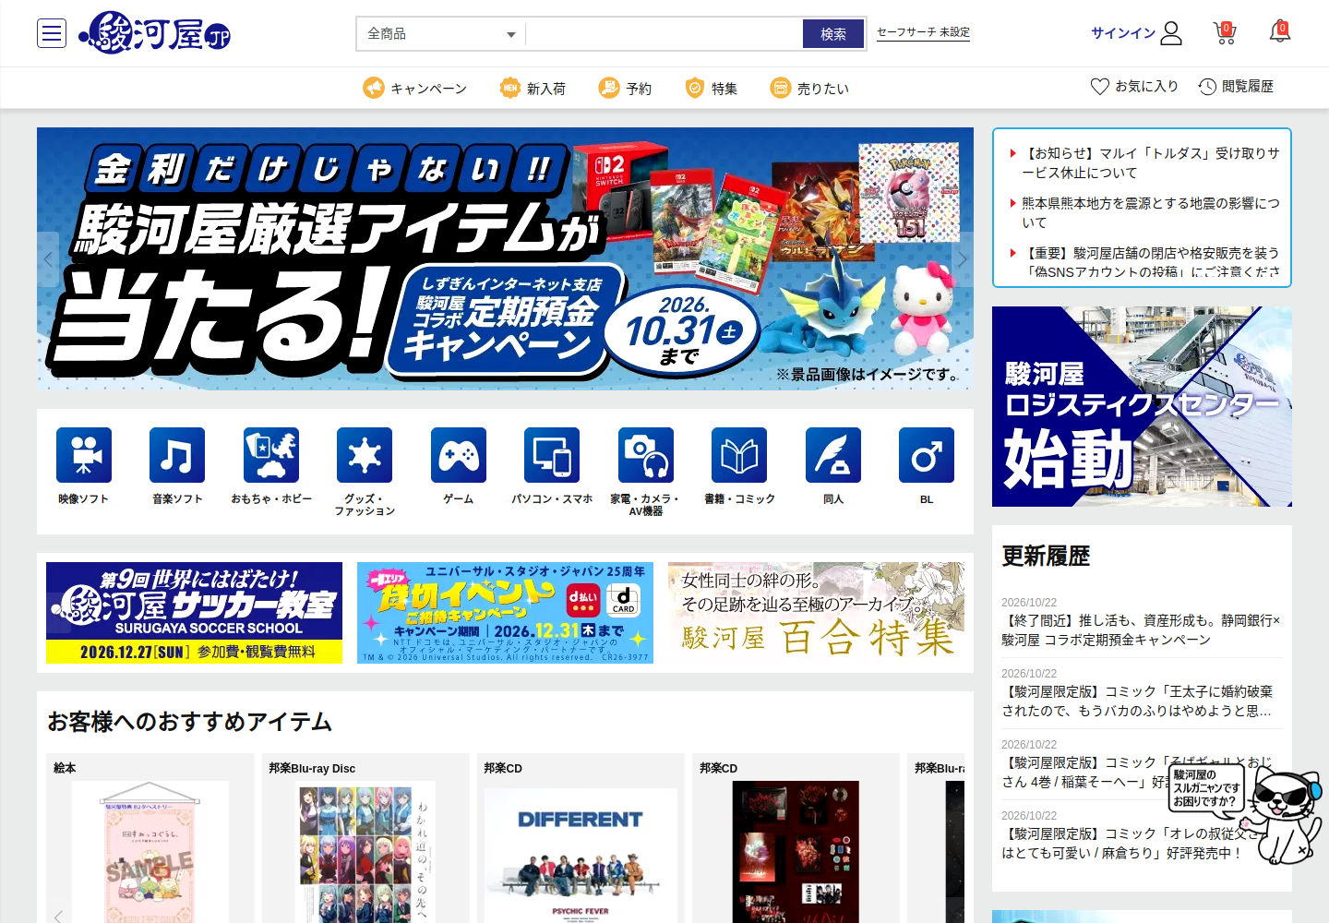1329x923 pixels.
Task: Open the shopping cart
Action: [x=1224, y=33]
